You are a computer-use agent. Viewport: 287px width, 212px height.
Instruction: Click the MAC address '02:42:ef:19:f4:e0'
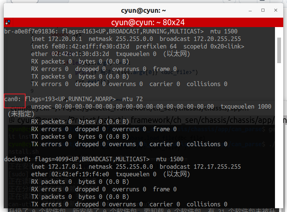80,174
